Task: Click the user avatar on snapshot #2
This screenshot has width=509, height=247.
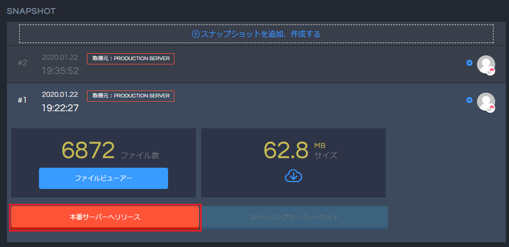Action: (486, 64)
